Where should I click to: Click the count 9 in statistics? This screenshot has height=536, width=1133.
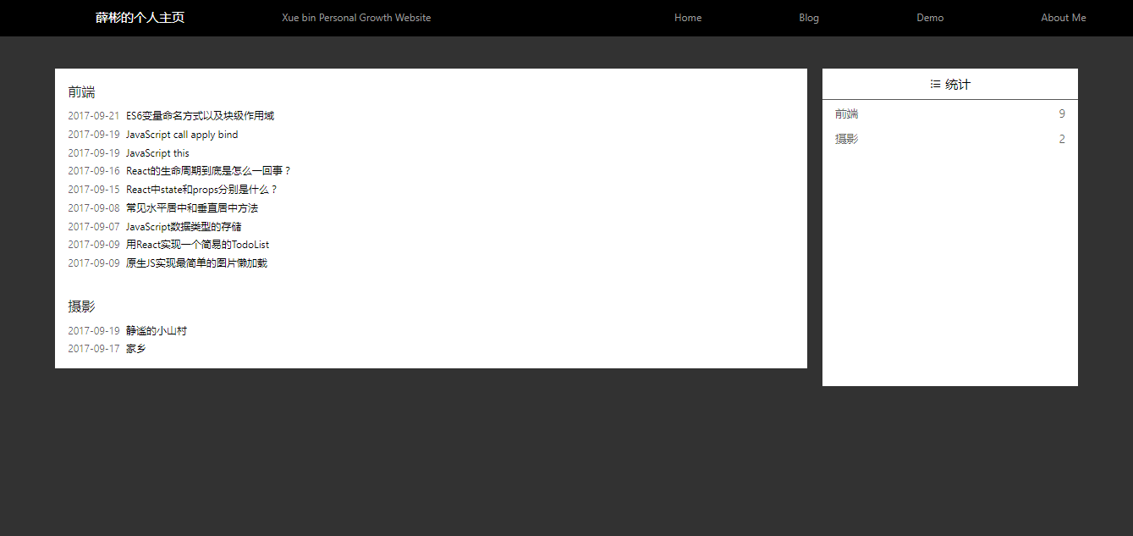click(1062, 114)
